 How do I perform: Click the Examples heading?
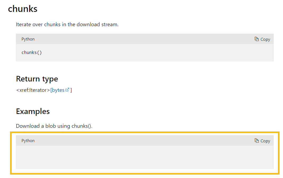(x=33, y=111)
